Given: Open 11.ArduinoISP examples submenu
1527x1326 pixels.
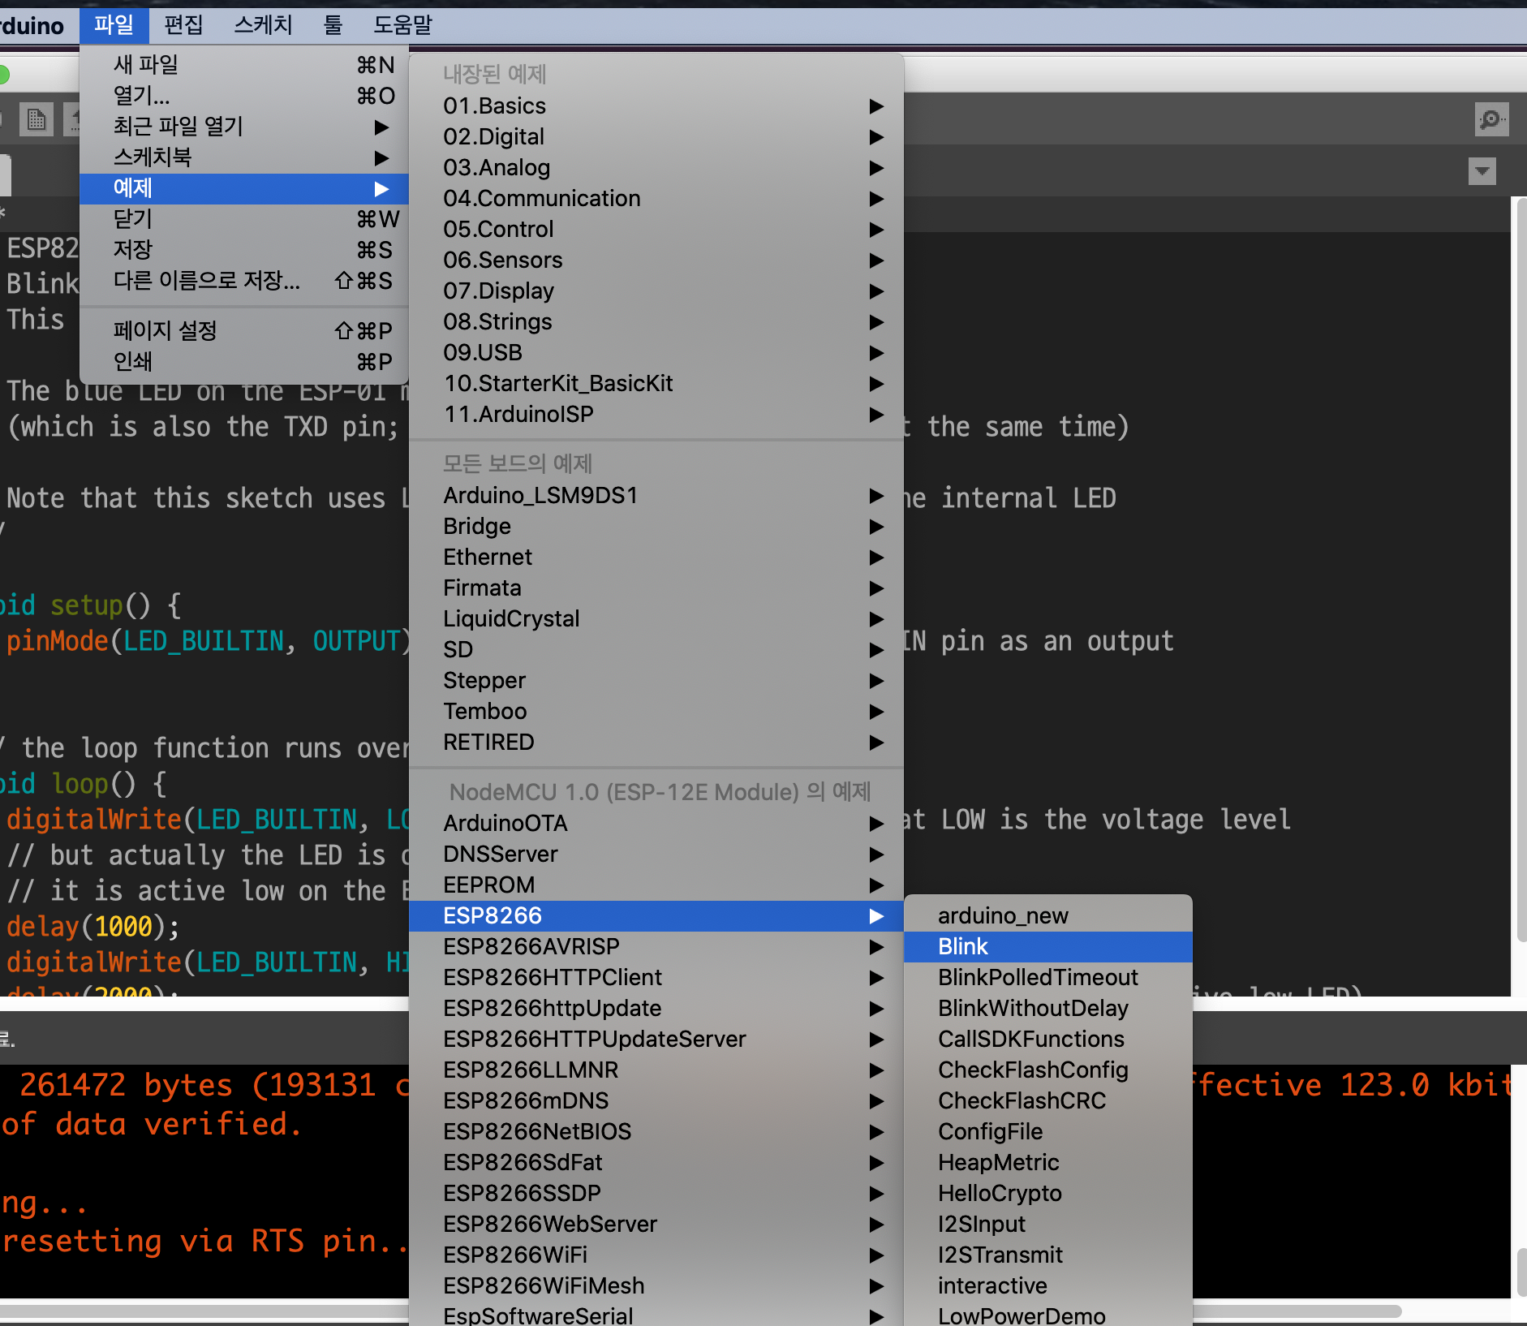Looking at the screenshot, I should tap(656, 415).
